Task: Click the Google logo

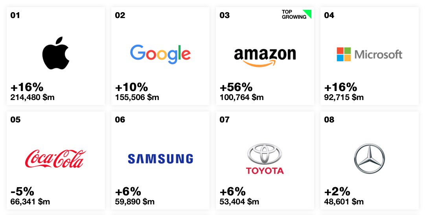Action: pyautogui.click(x=160, y=54)
